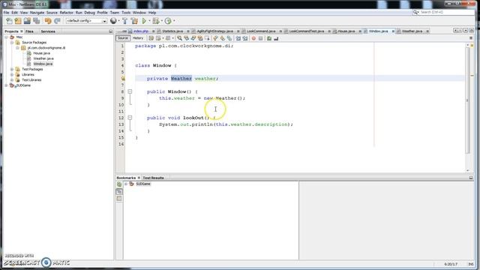The image size is (480, 270).
Task: Expand the Test Packages node
Action: click(x=12, y=70)
